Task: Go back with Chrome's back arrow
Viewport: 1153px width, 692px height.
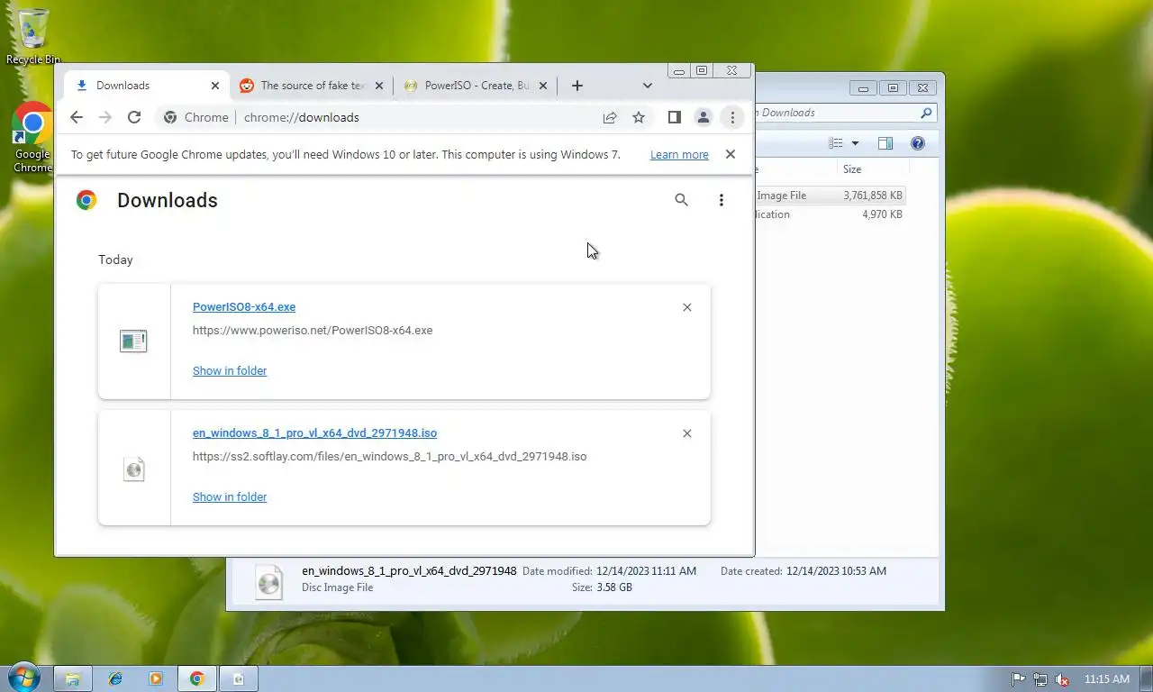Action: [x=77, y=117]
